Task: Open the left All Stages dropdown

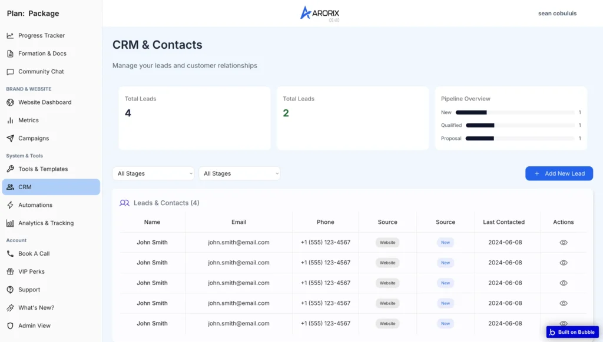Action: (x=154, y=173)
